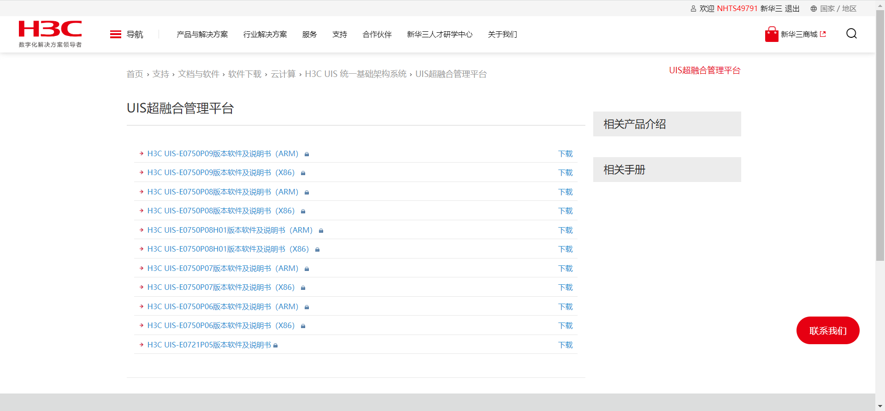This screenshot has width=885, height=411.
Task: Open the 新华三商城 store link
Action: [799, 35]
